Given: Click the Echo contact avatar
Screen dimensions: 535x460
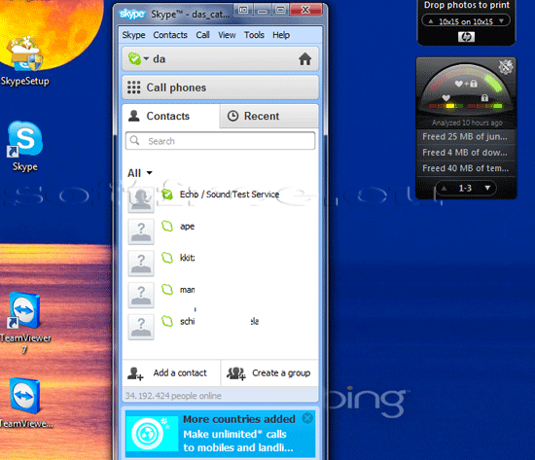Looking at the screenshot, I should (x=141, y=199).
